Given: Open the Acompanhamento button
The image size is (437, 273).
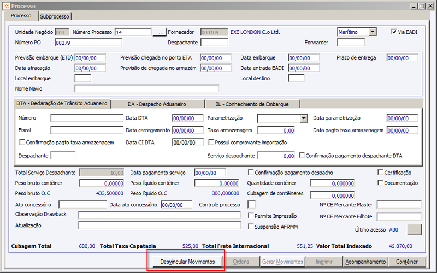Looking at the screenshot, I should [365, 262].
